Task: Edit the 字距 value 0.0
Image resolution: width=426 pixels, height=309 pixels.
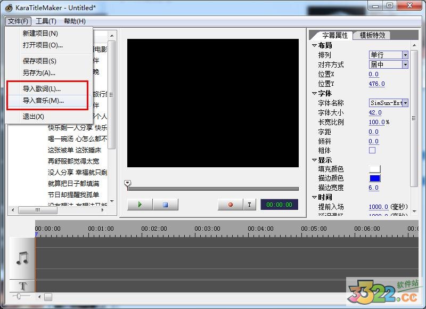Action: point(374,132)
